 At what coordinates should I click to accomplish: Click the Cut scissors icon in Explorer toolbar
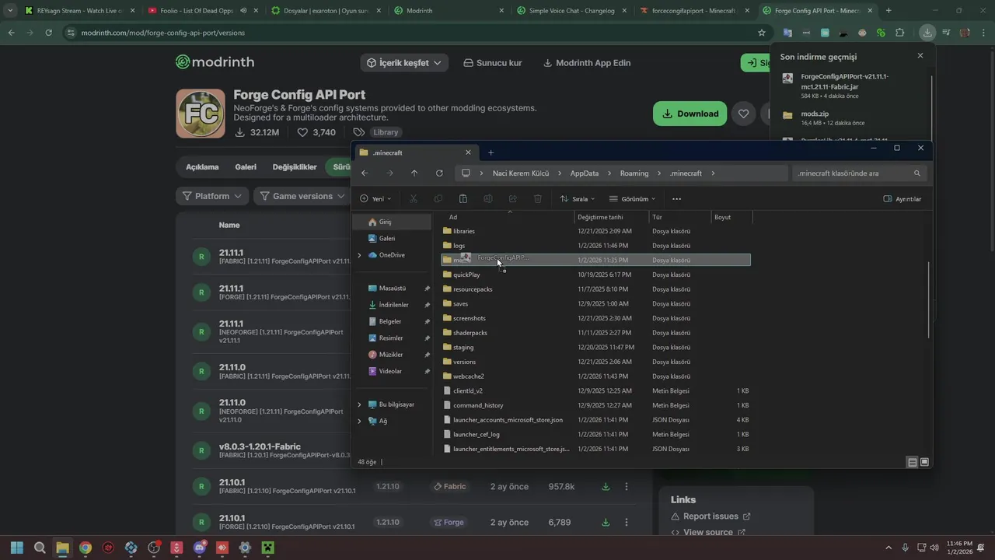coord(414,199)
